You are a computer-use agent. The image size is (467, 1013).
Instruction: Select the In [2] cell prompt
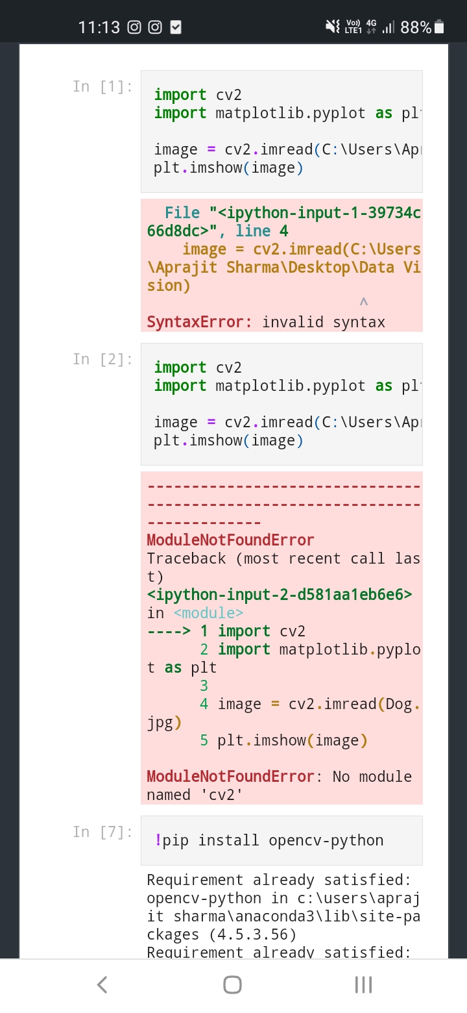pyautogui.click(x=103, y=359)
